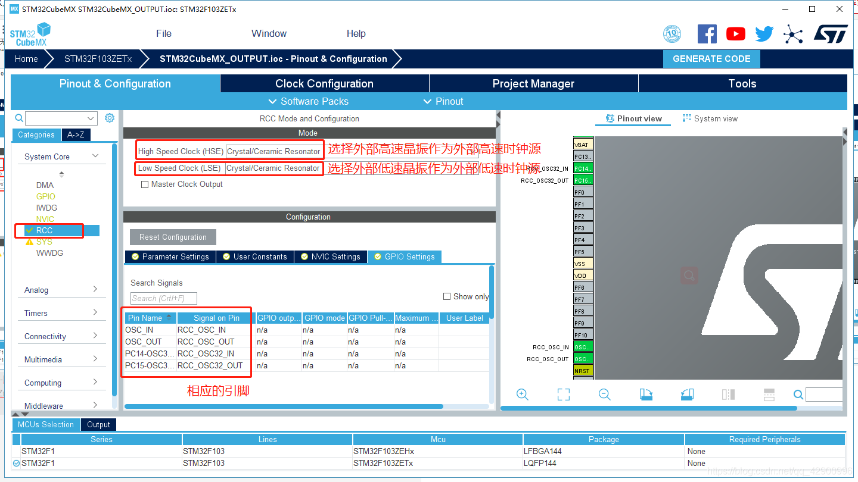The height and width of the screenshot is (482, 858).
Task: Select GPIO in System Core list
Action: click(45, 196)
